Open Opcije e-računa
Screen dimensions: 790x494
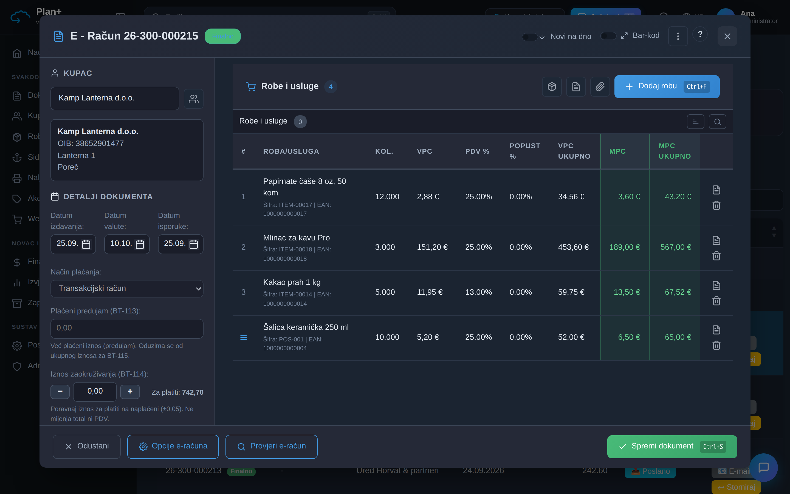(x=173, y=446)
